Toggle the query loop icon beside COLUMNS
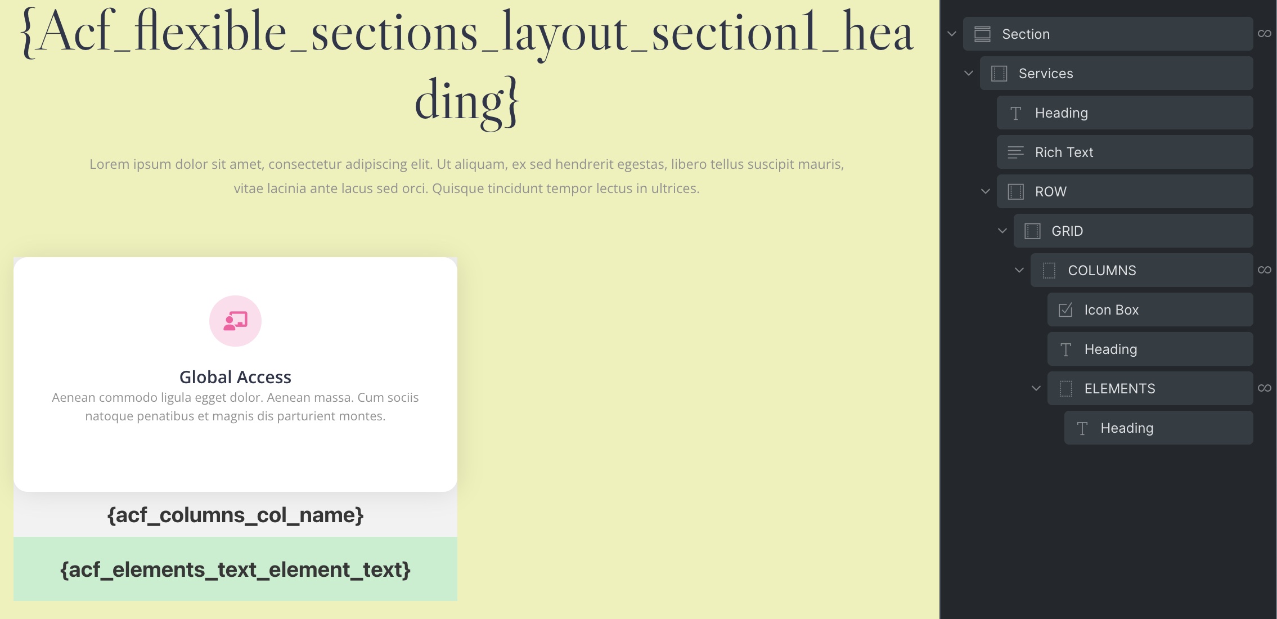 click(1265, 270)
